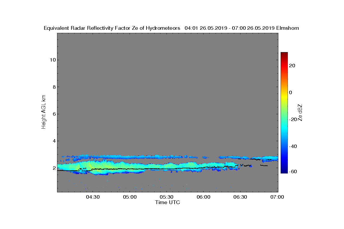Click the colorbar value '-20'

coord(293,119)
